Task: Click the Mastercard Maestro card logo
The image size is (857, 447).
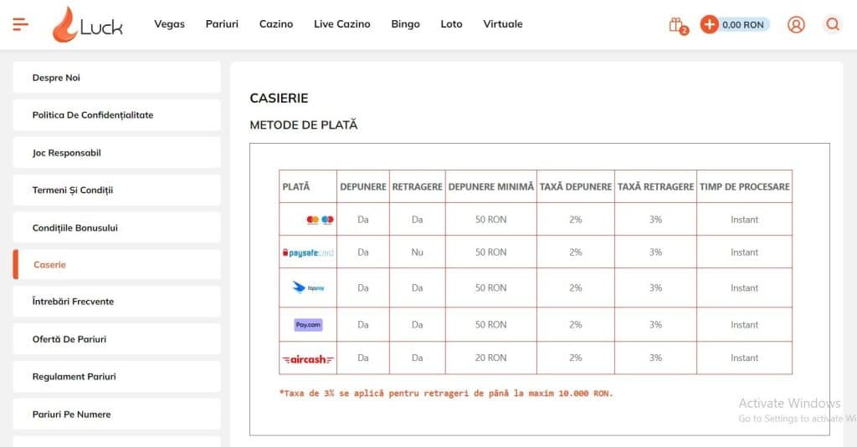Action: click(x=321, y=220)
